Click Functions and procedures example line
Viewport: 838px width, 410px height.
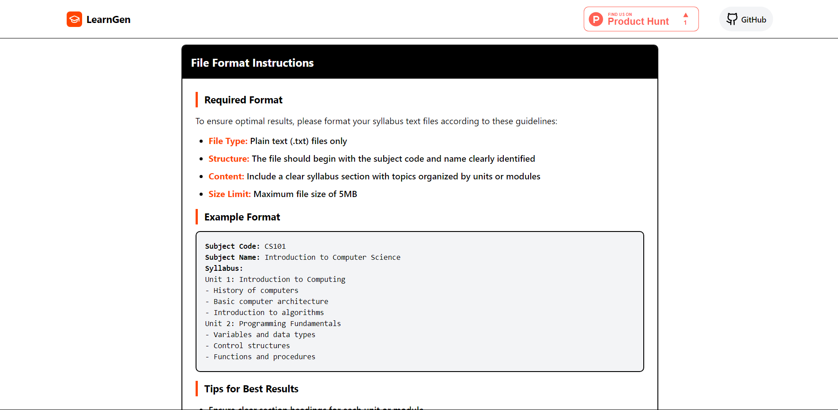coord(260,357)
